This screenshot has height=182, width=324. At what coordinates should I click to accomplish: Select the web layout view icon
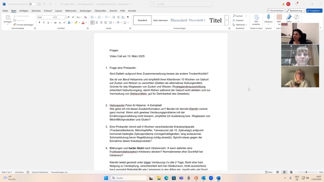(x=291, y=172)
